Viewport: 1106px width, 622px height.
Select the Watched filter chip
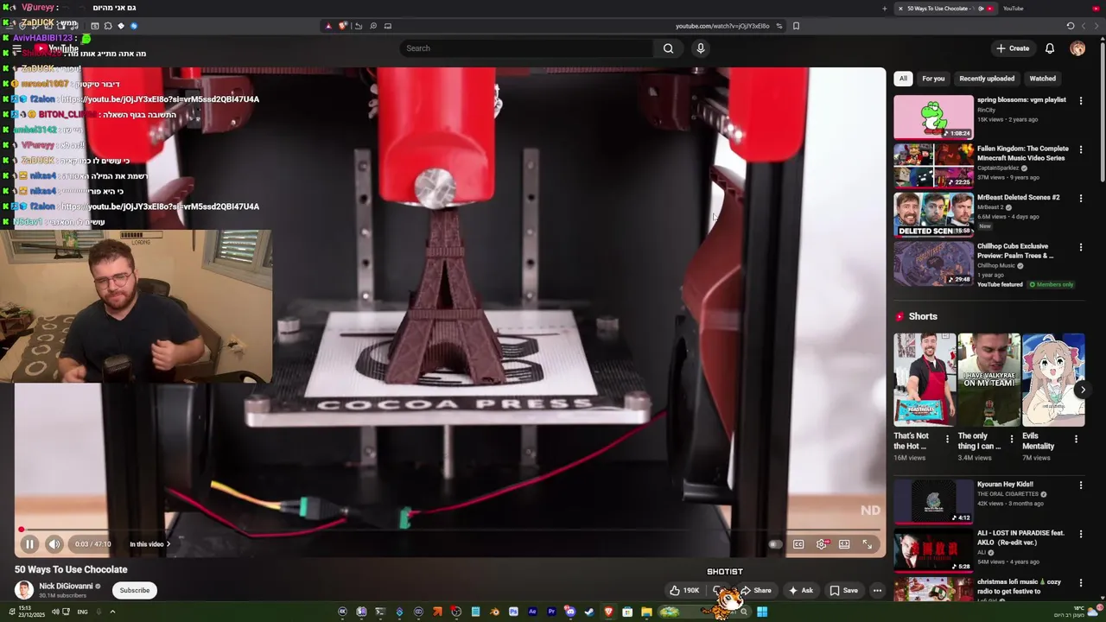point(1042,79)
